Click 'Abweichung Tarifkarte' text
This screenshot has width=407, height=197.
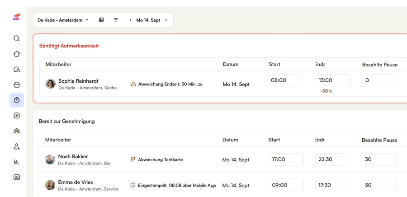point(160,159)
